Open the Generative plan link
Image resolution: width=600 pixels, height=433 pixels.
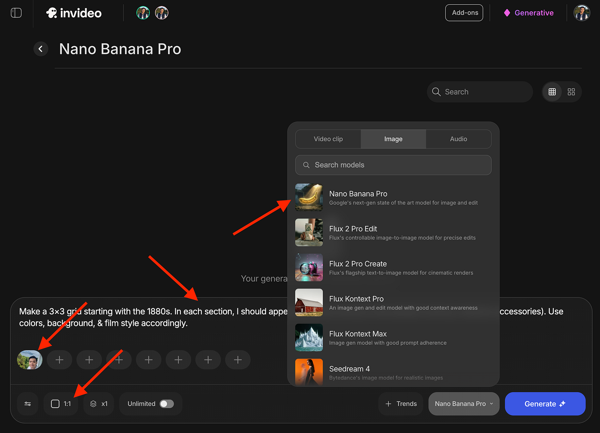pos(528,13)
